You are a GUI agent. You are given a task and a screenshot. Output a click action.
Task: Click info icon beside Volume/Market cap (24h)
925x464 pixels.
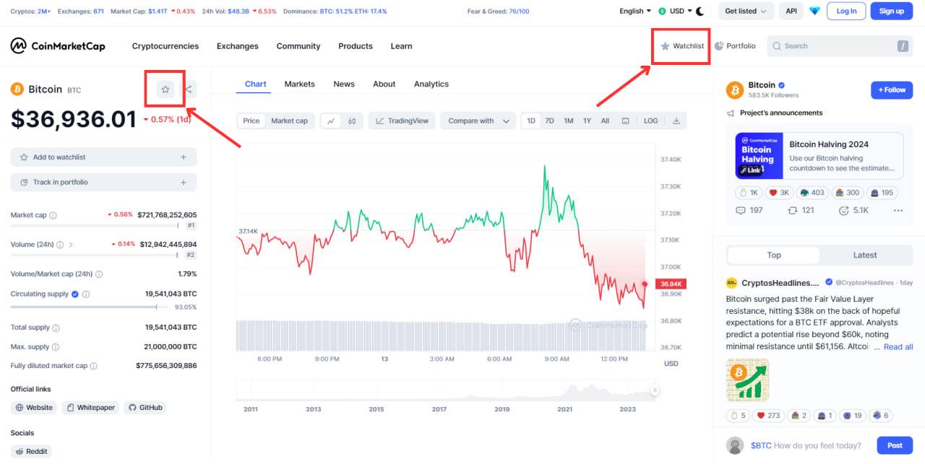click(x=99, y=274)
